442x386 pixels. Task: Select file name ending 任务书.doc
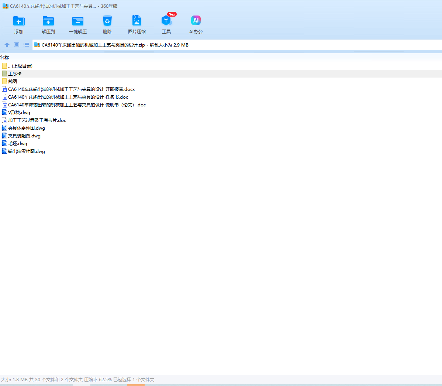(x=68, y=97)
